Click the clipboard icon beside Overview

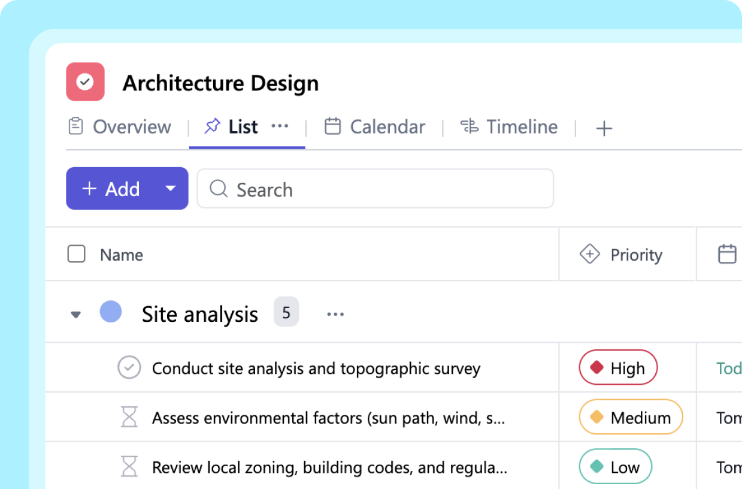click(x=75, y=126)
